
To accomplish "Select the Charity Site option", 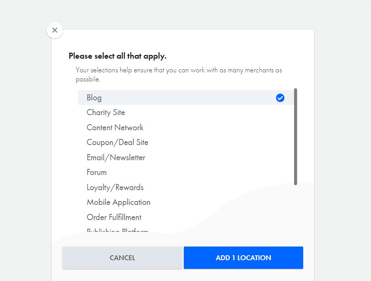I will click(x=106, y=112).
